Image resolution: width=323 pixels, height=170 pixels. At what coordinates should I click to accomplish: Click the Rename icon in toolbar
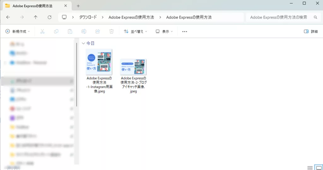coord(84,31)
